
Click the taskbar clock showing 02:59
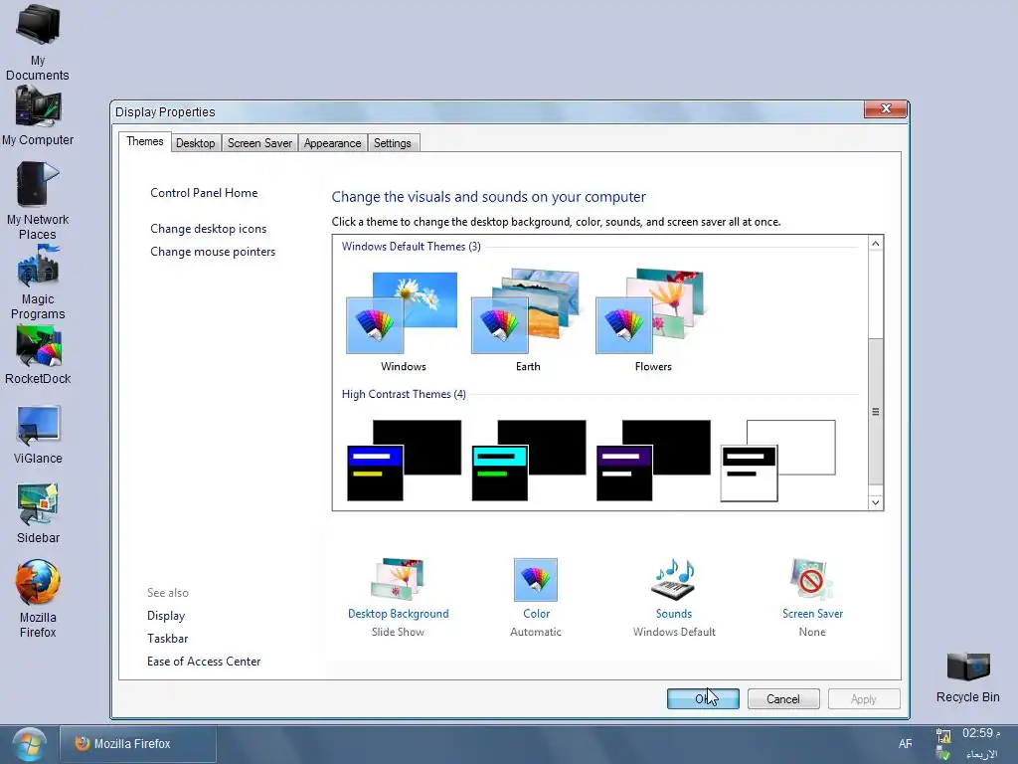click(981, 733)
